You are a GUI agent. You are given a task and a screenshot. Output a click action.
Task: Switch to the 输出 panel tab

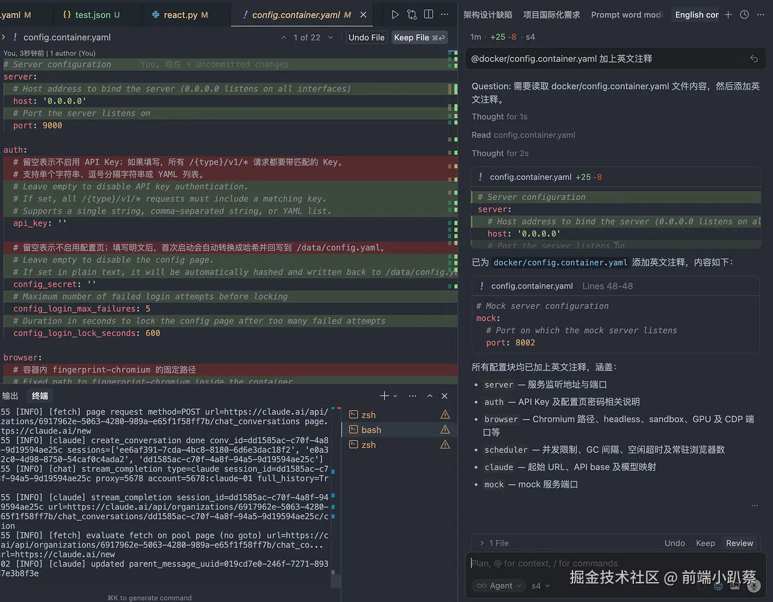(x=10, y=396)
